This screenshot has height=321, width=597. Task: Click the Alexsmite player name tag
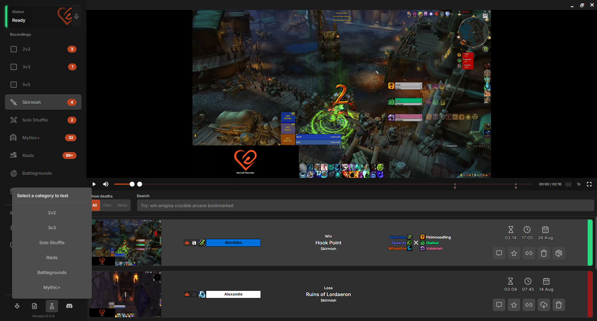click(234, 294)
